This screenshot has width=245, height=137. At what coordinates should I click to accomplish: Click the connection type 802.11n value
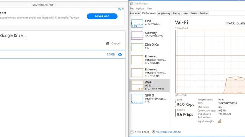click(x=222, y=110)
